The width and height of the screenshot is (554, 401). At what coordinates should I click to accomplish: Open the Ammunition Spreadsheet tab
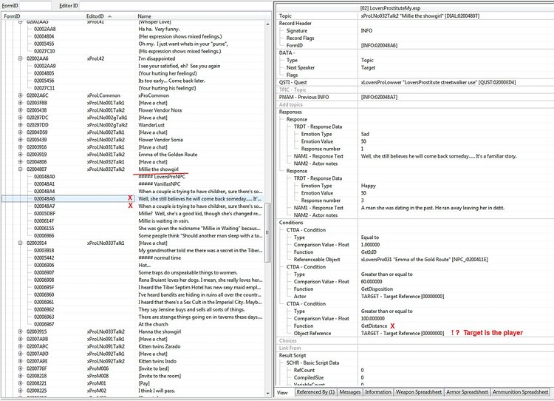(521, 392)
